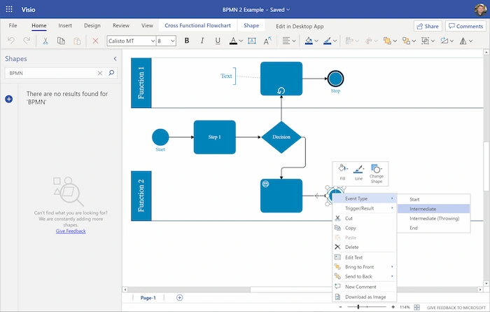This screenshot has height=312, width=490.
Task: Open Trigger/Result submenu in context menu
Action: pyautogui.click(x=365, y=208)
